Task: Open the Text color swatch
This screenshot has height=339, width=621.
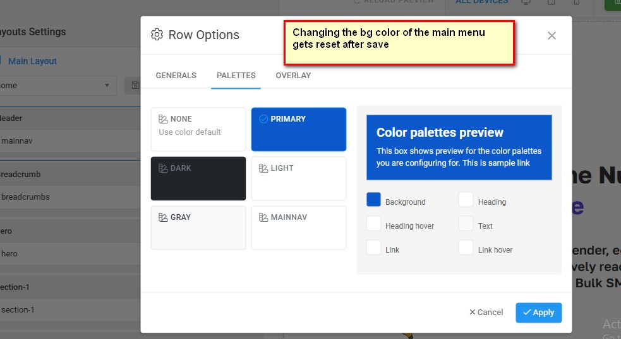Action: coord(466,224)
